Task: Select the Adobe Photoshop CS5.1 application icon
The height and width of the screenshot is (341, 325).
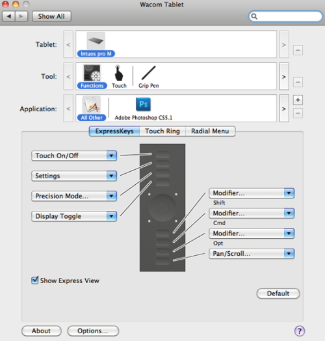Action: (144, 104)
